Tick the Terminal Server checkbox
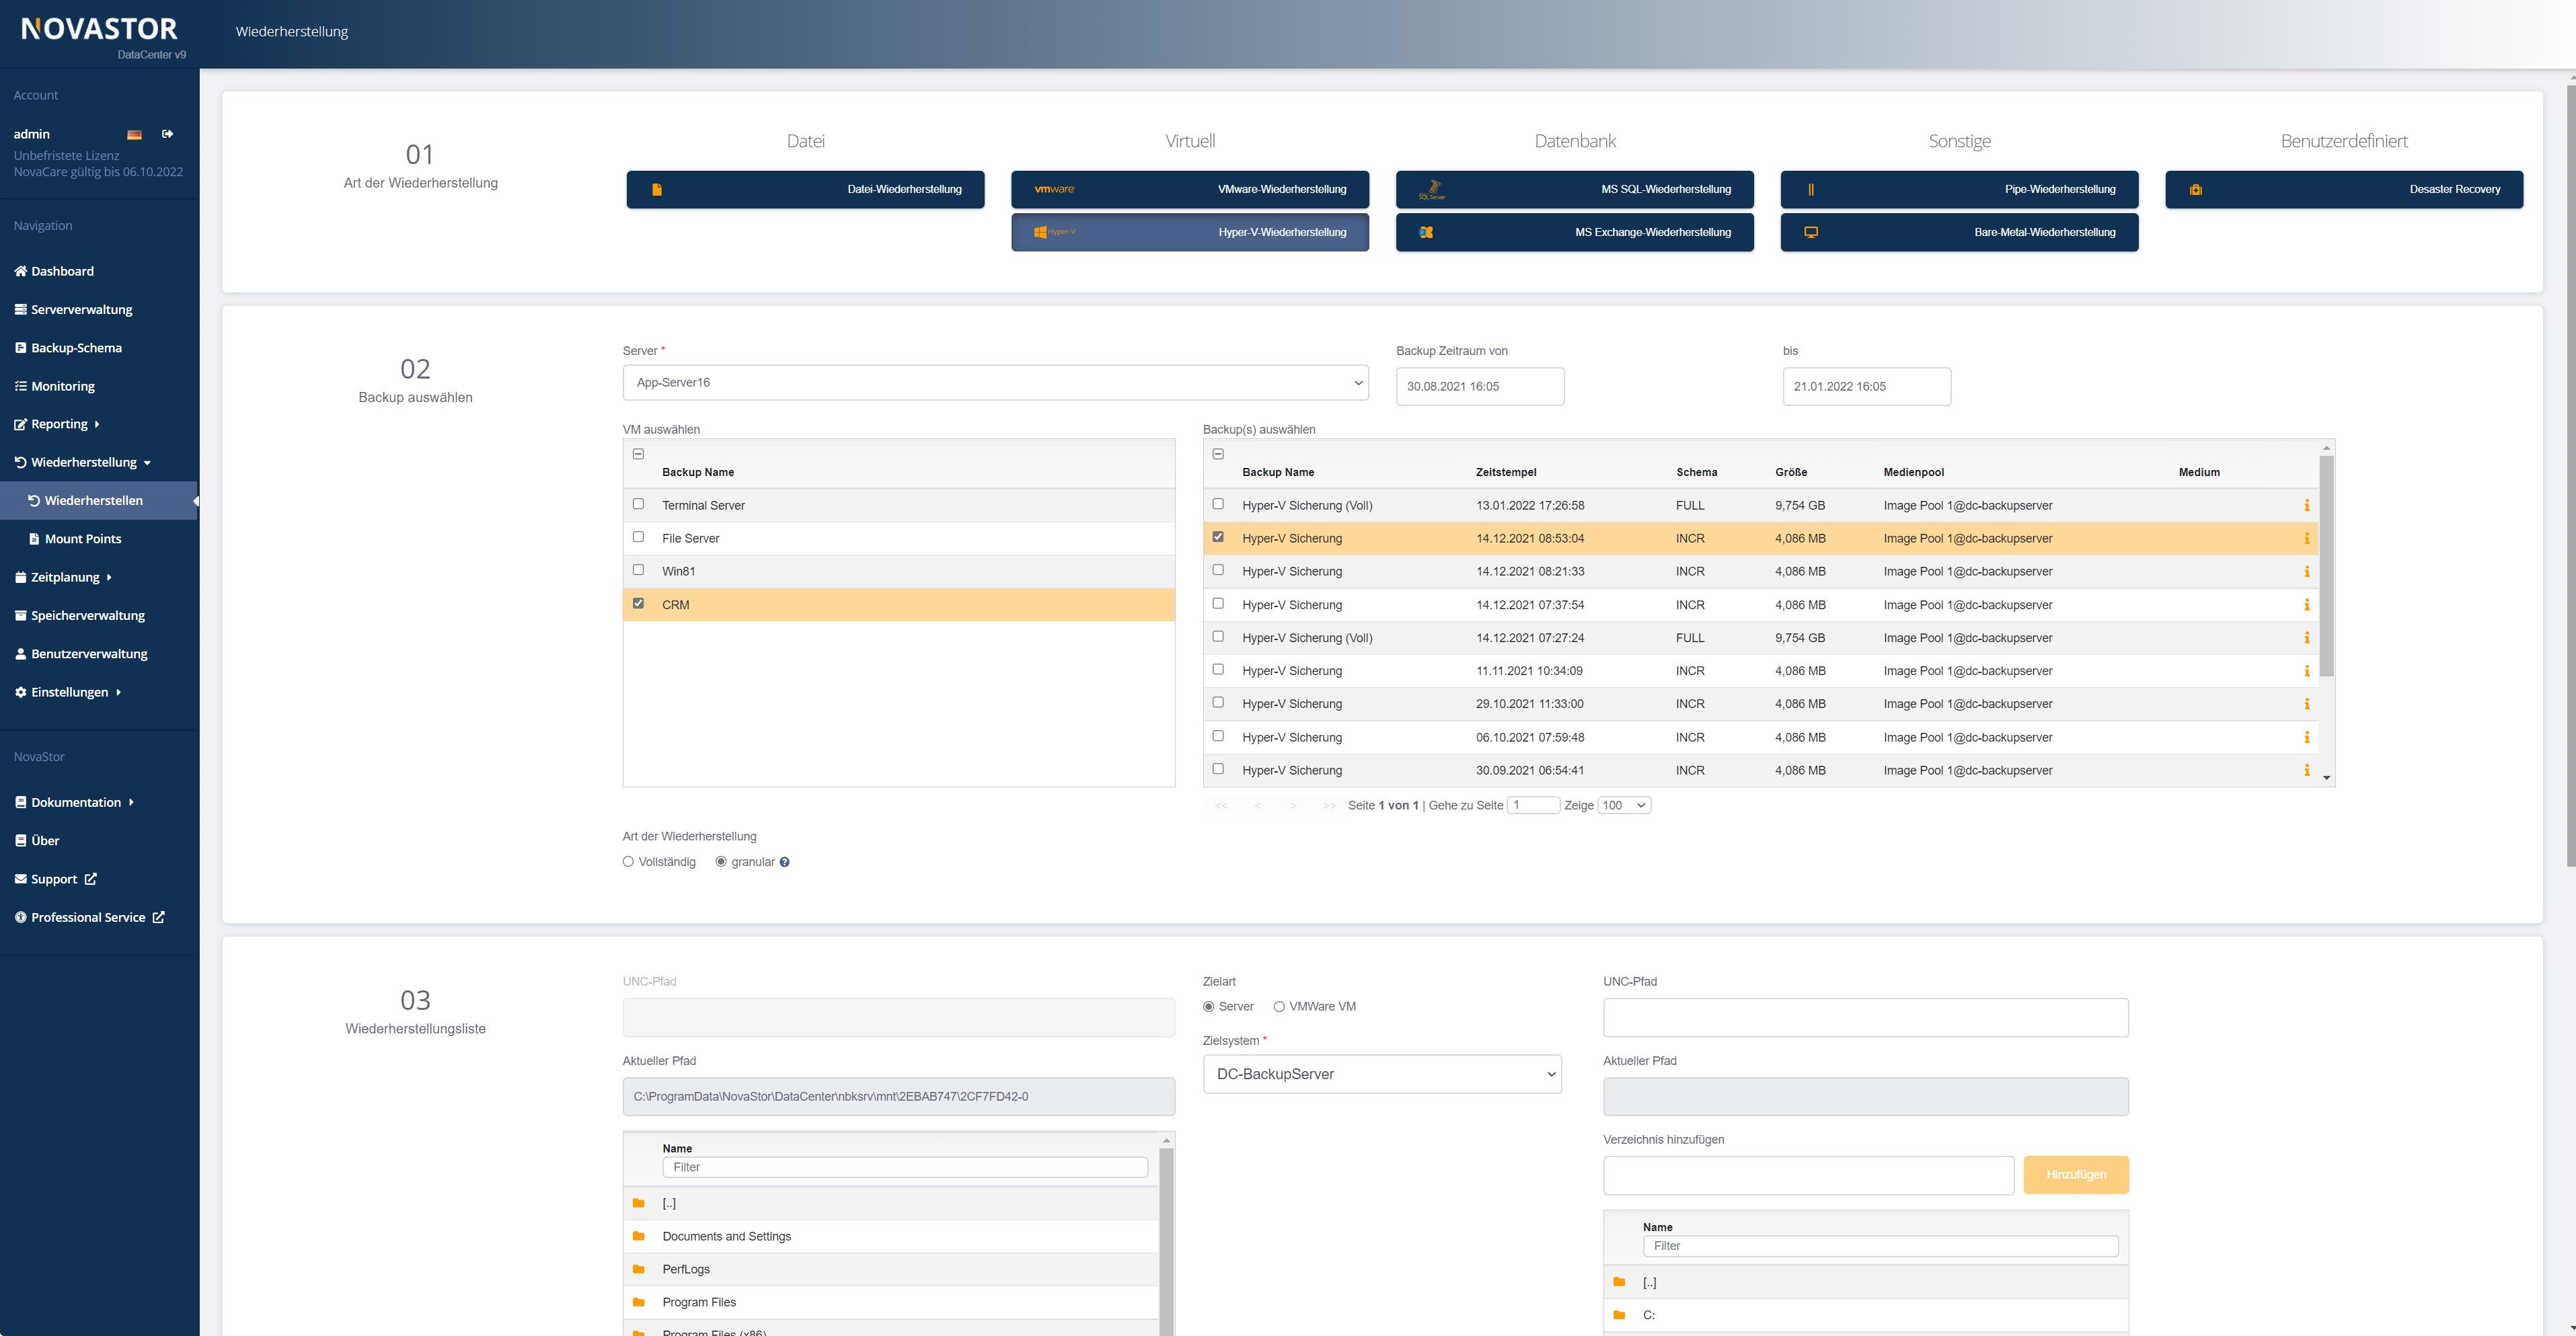This screenshot has height=1336, width=2576. 638,504
